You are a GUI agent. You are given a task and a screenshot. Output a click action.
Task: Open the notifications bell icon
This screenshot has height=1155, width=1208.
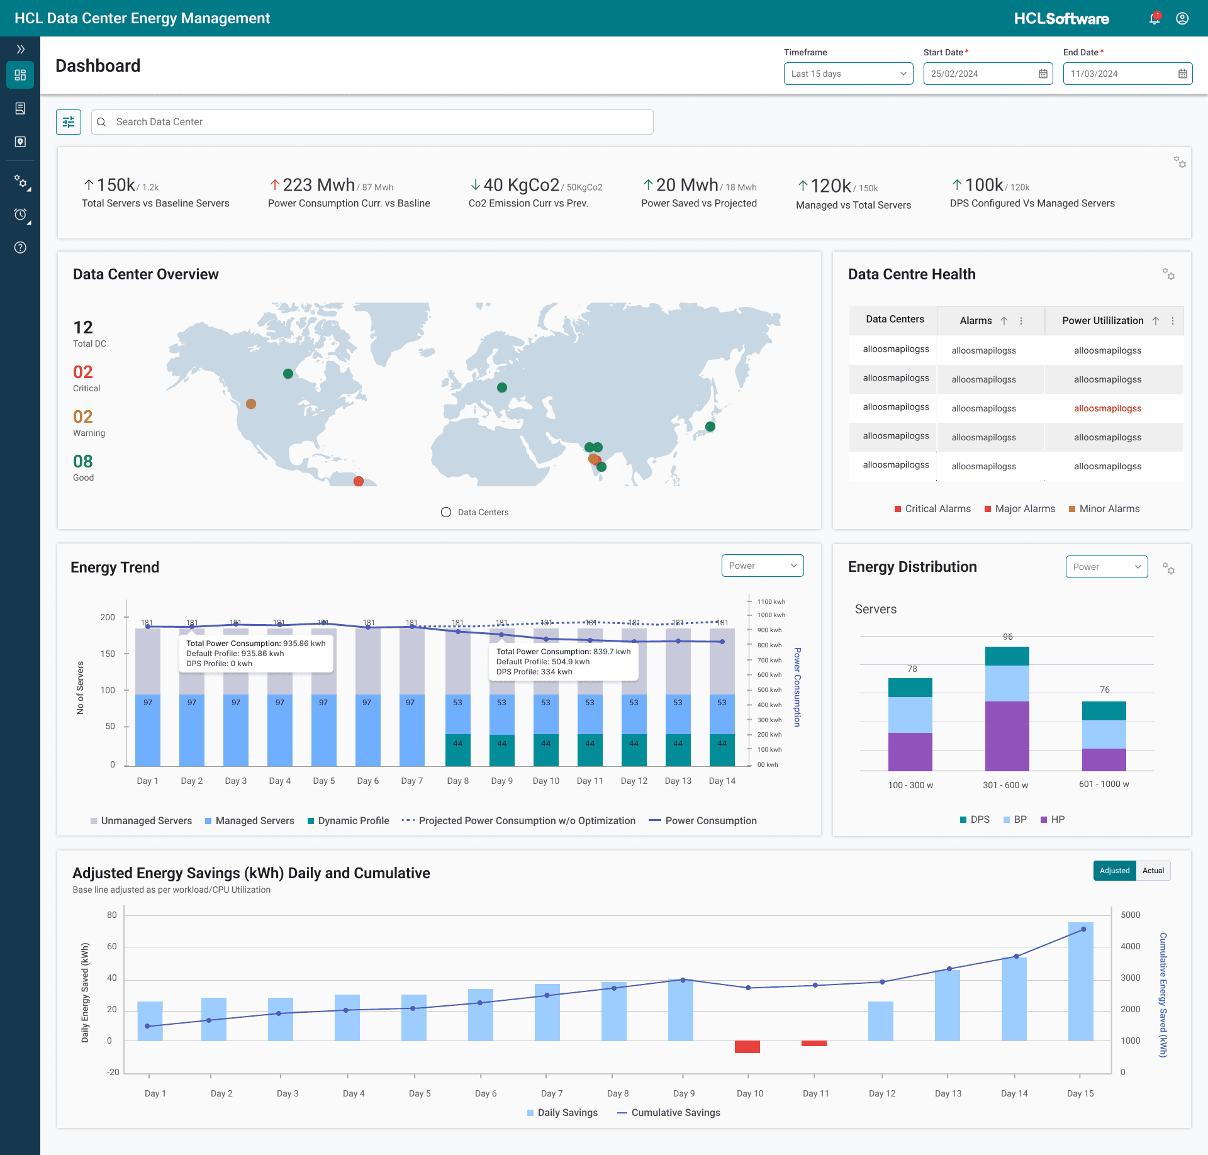point(1155,18)
